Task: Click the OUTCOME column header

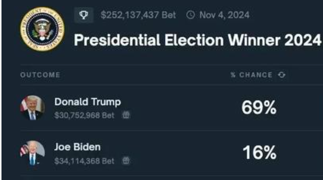Action: point(40,75)
